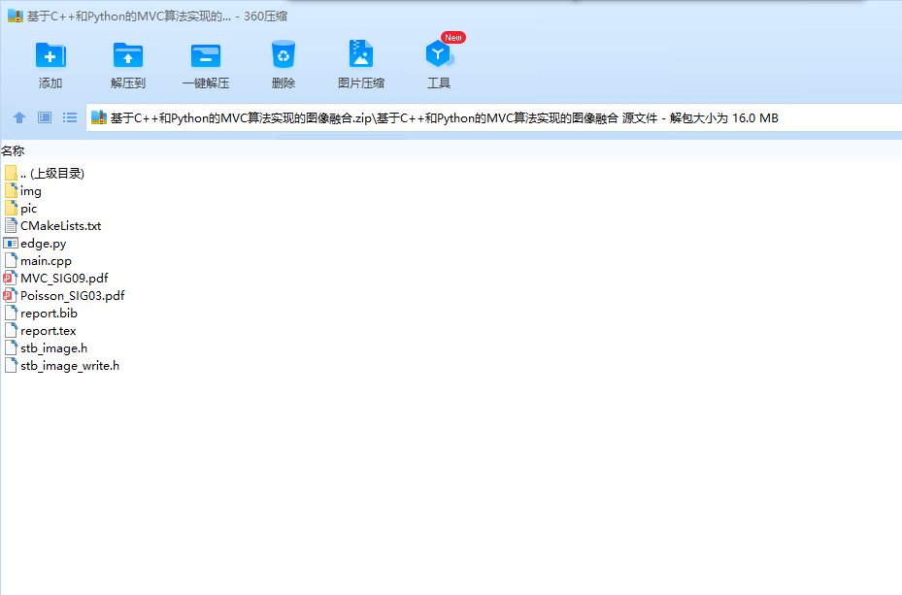Click the red New badge on 工具
The width and height of the screenshot is (902, 595).
(x=453, y=37)
